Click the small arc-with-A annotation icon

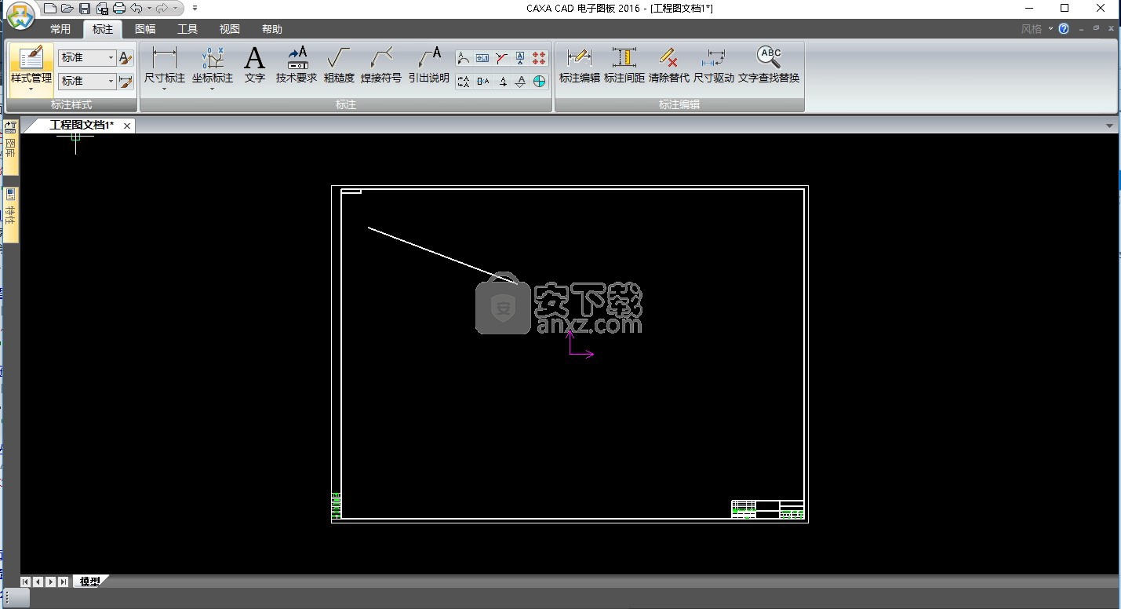tap(463, 58)
